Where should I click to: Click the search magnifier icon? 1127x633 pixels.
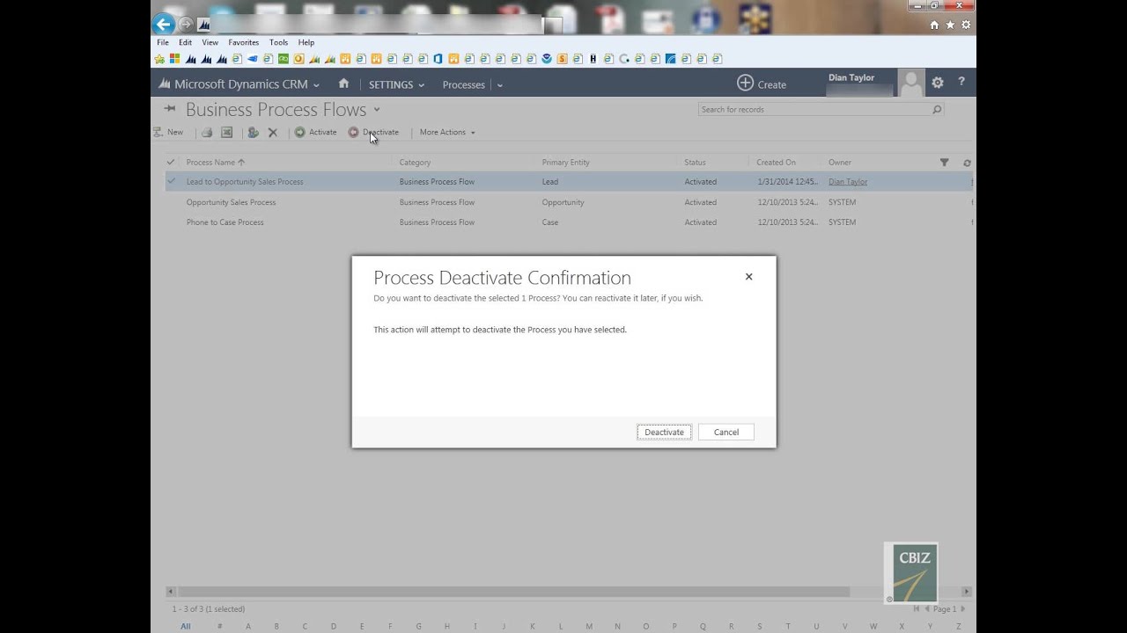pyautogui.click(x=937, y=109)
